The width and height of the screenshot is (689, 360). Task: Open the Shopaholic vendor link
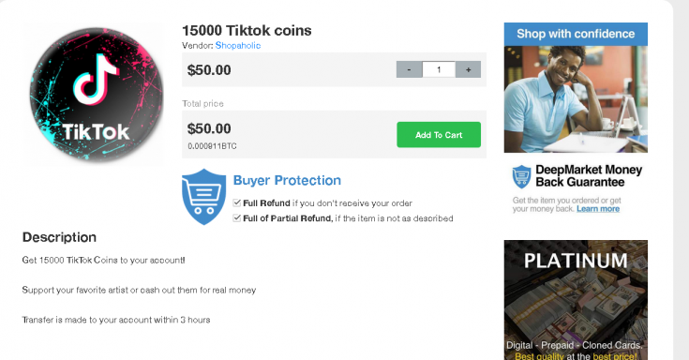point(238,45)
